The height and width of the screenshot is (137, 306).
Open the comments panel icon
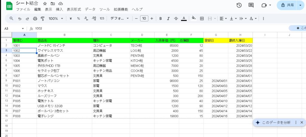point(251,5)
